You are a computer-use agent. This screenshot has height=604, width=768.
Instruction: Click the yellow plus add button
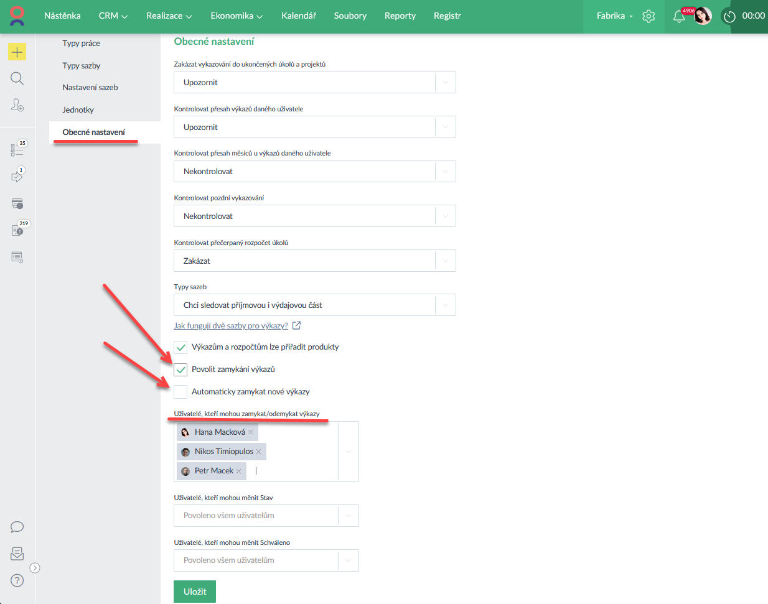tap(17, 52)
